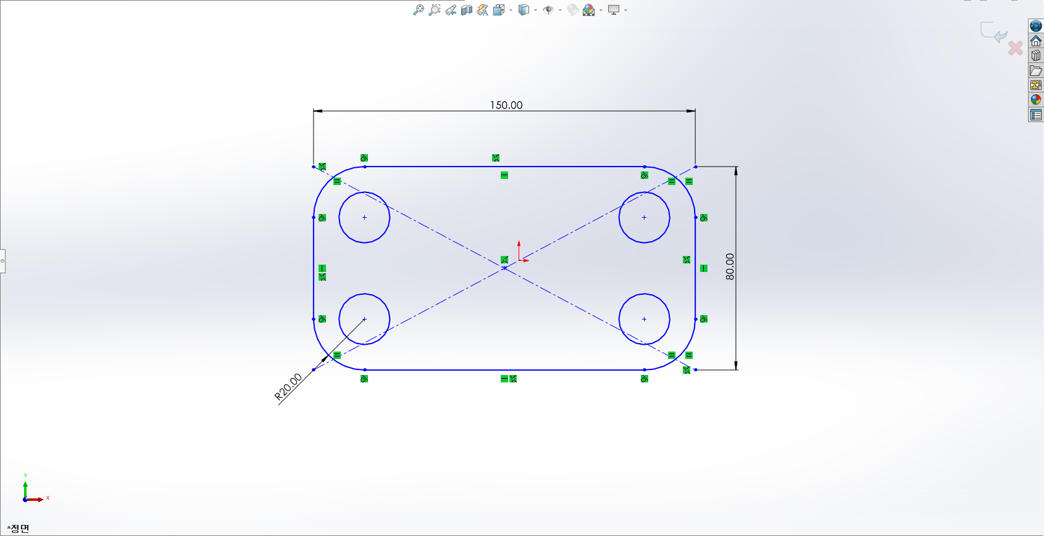Image resolution: width=1044 pixels, height=536 pixels.
Task: Click the Dynamic Annotation Views icon
Action: pos(483,10)
